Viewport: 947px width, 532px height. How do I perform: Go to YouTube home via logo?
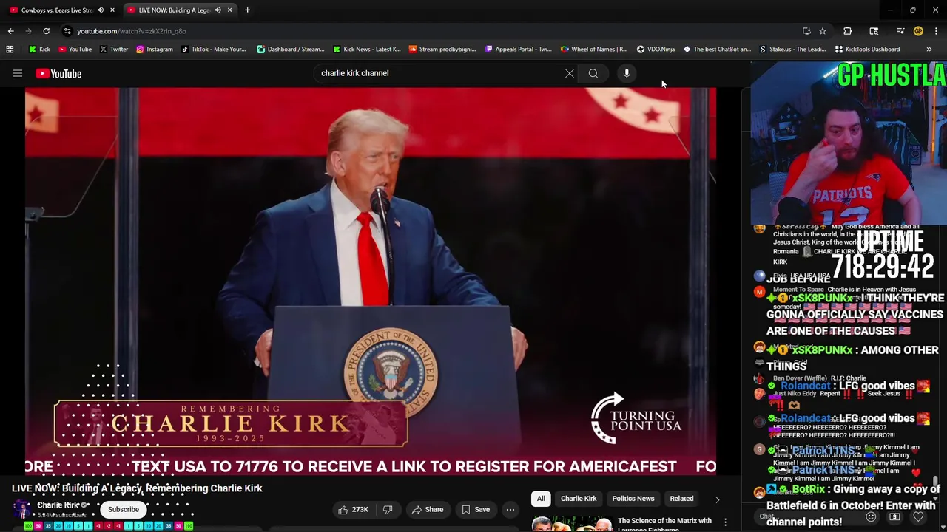[58, 73]
